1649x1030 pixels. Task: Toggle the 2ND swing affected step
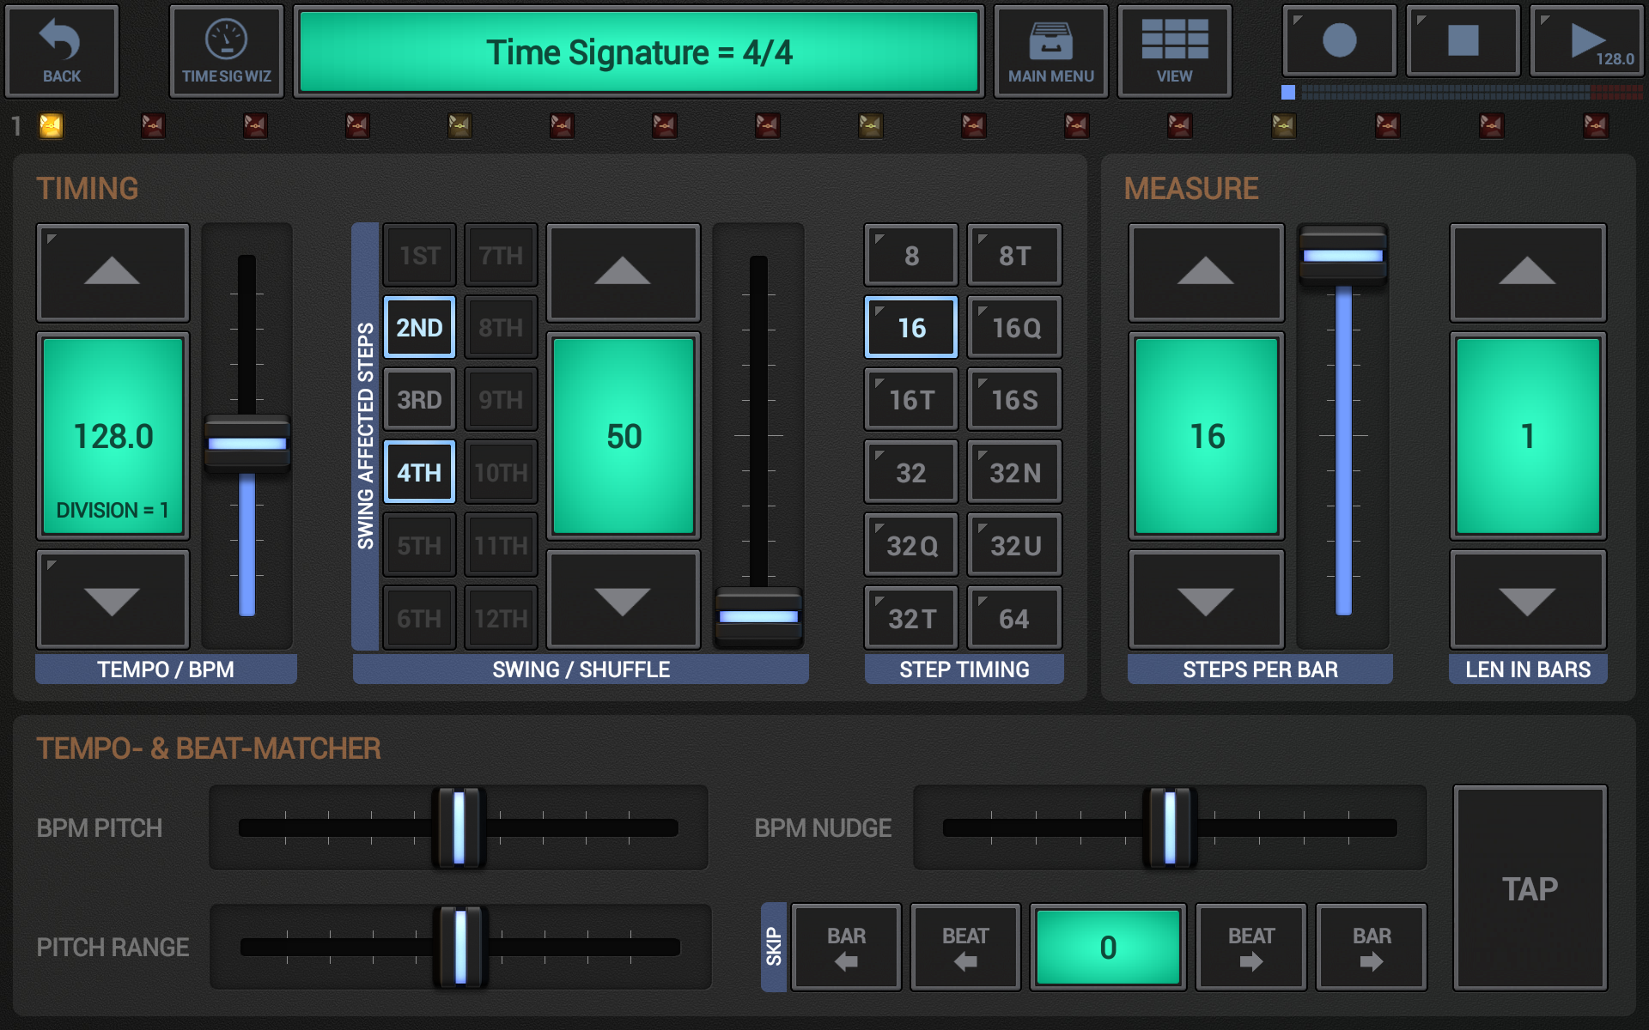pyautogui.click(x=419, y=327)
